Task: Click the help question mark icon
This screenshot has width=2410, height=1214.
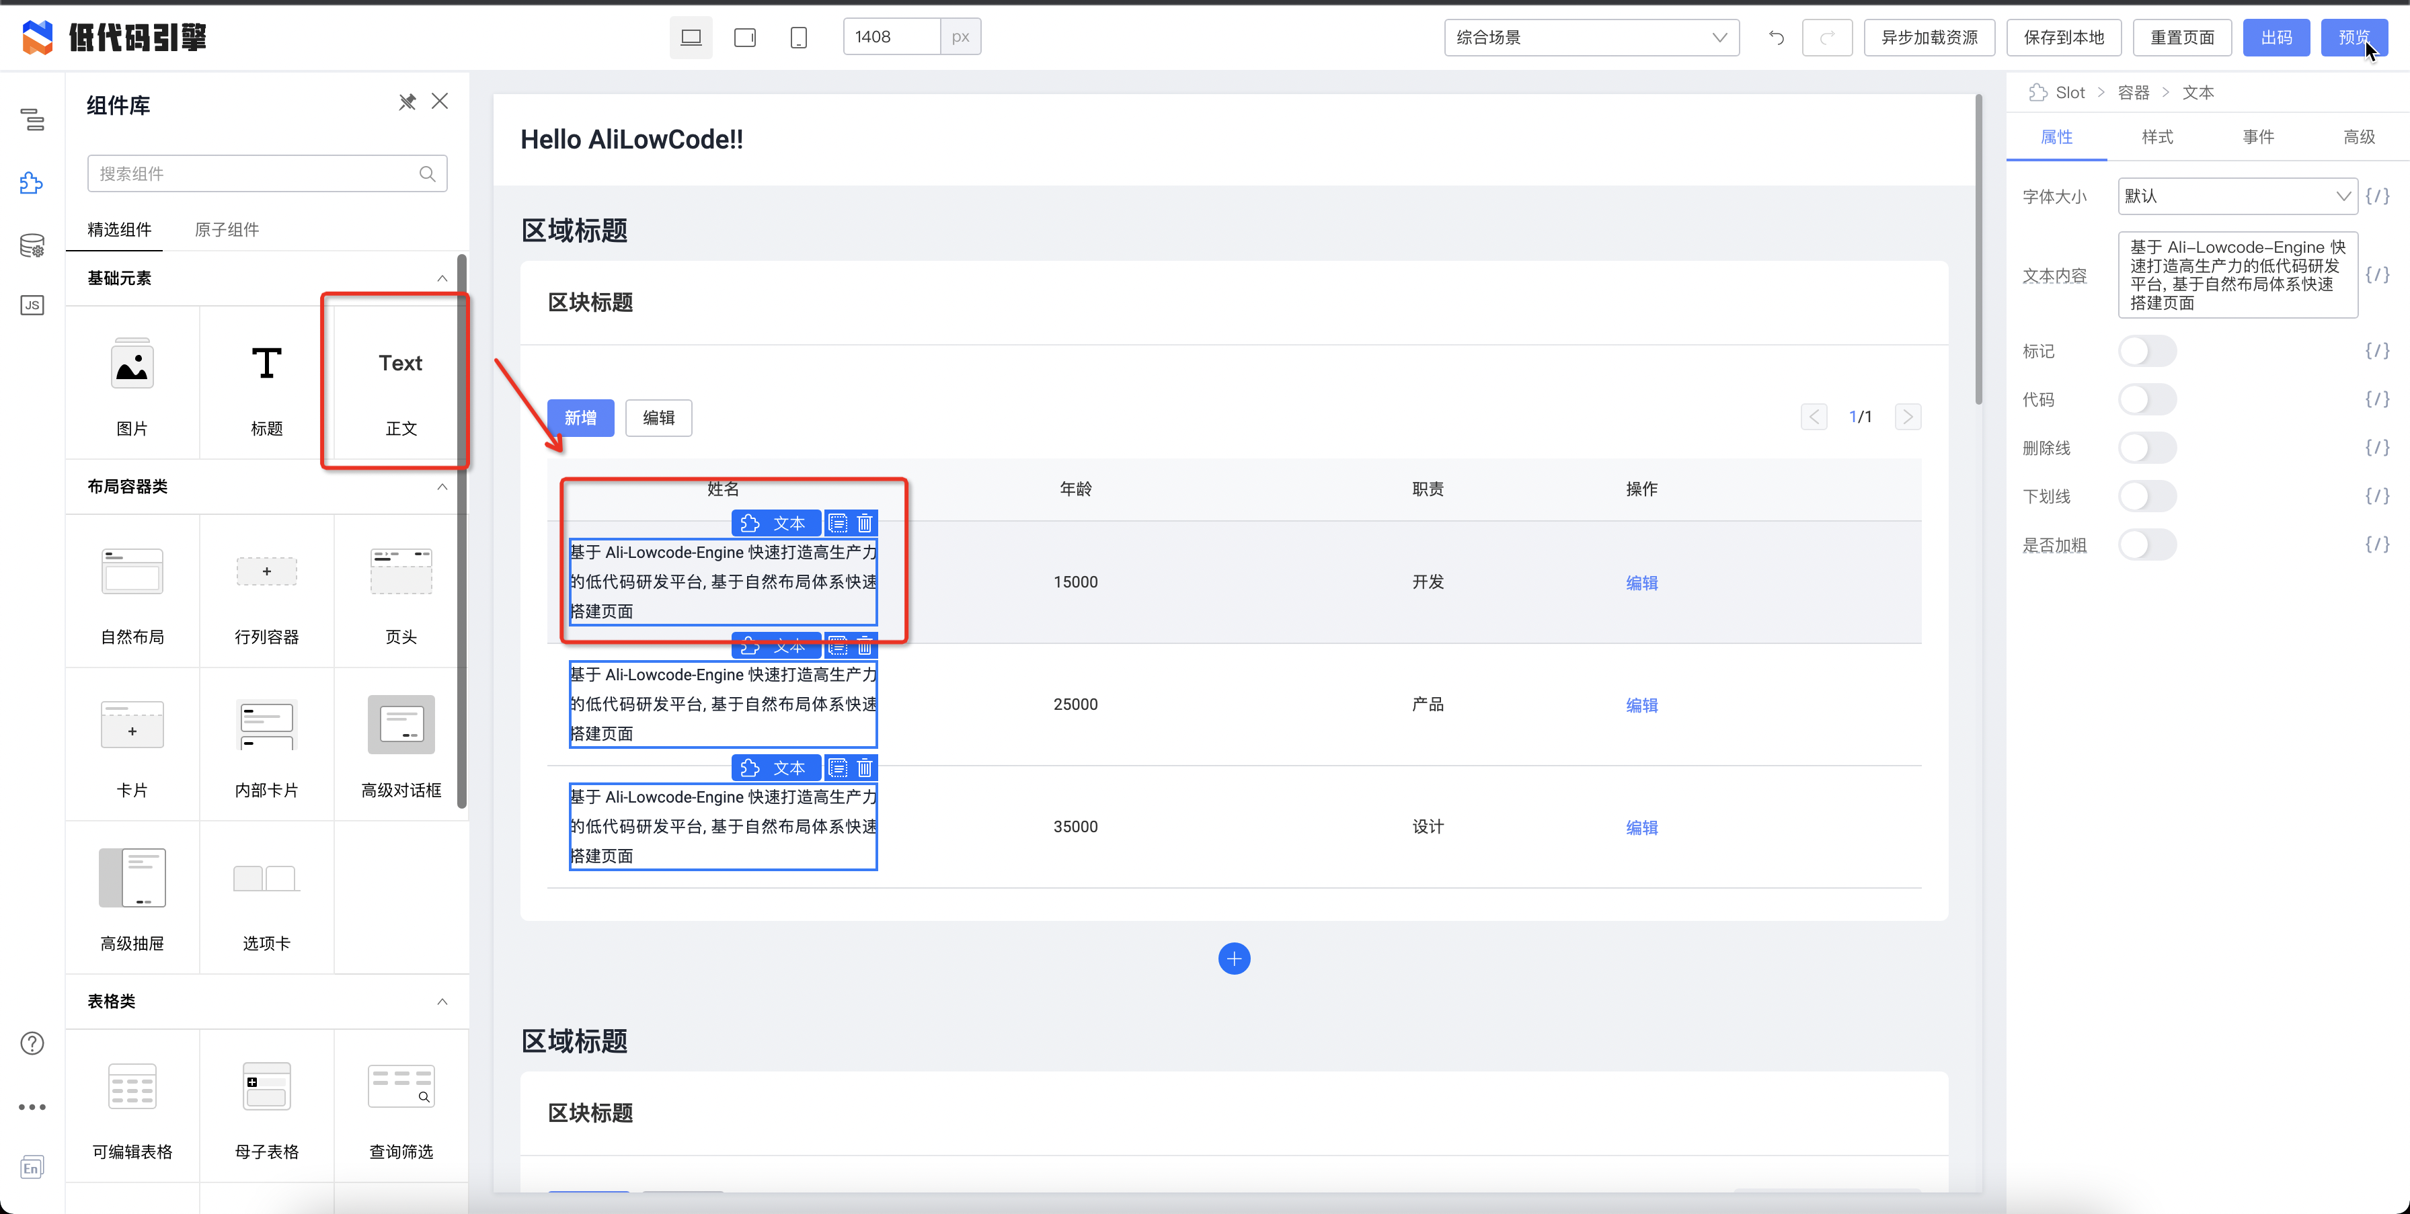Action: [x=32, y=1043]
